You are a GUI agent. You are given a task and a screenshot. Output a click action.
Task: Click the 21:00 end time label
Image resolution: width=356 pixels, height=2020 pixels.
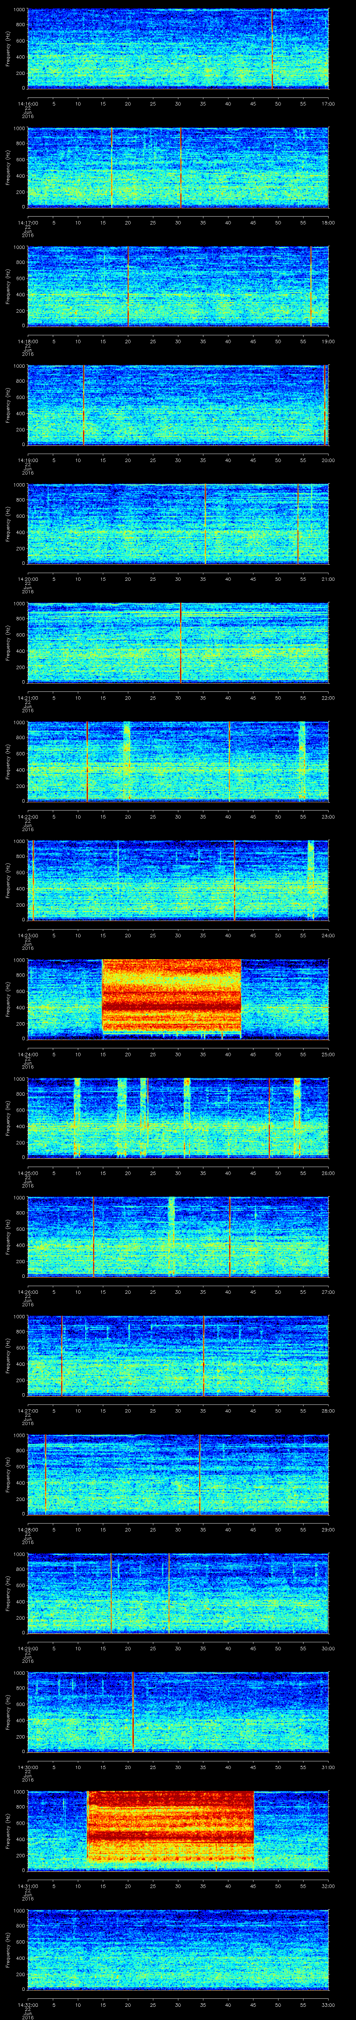tap(328, 579)
